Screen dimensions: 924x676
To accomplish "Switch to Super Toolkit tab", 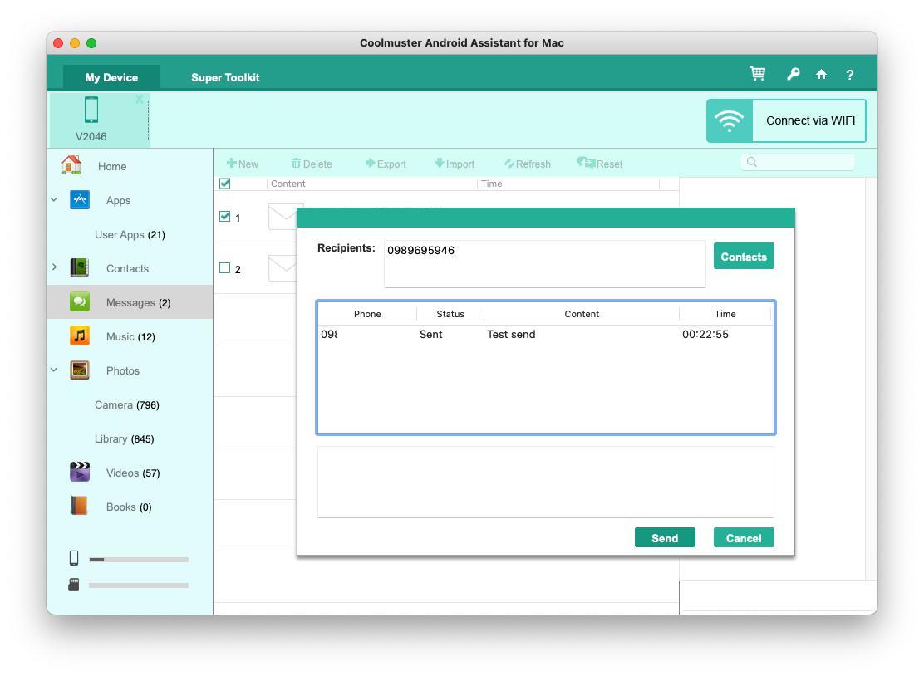I will [x=225, y=77].
